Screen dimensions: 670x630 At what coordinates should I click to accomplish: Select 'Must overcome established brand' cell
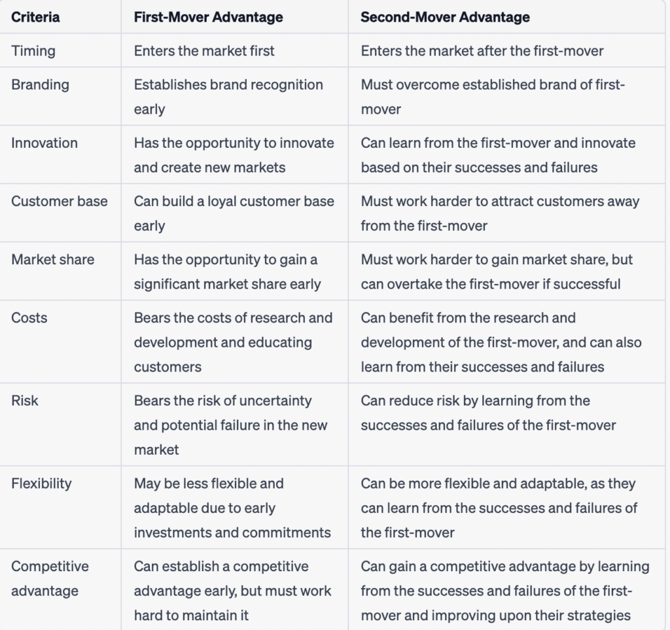(493, 97)
